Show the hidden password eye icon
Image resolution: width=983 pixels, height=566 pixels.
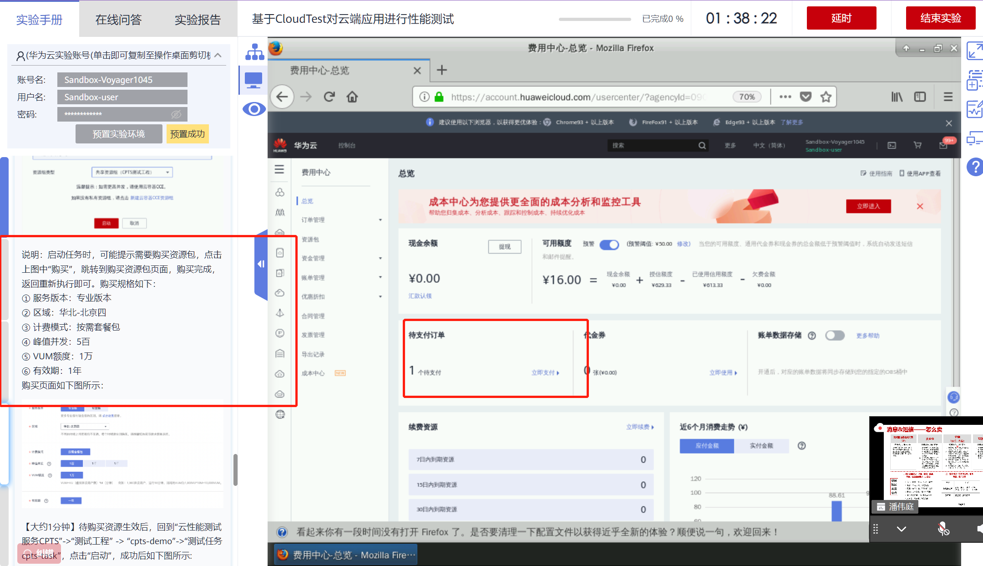pyautogui.click(x=176, y=114)
